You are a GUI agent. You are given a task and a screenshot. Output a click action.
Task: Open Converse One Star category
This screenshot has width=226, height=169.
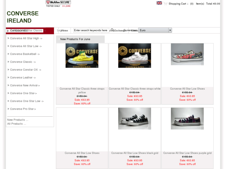tap(23, 93)
